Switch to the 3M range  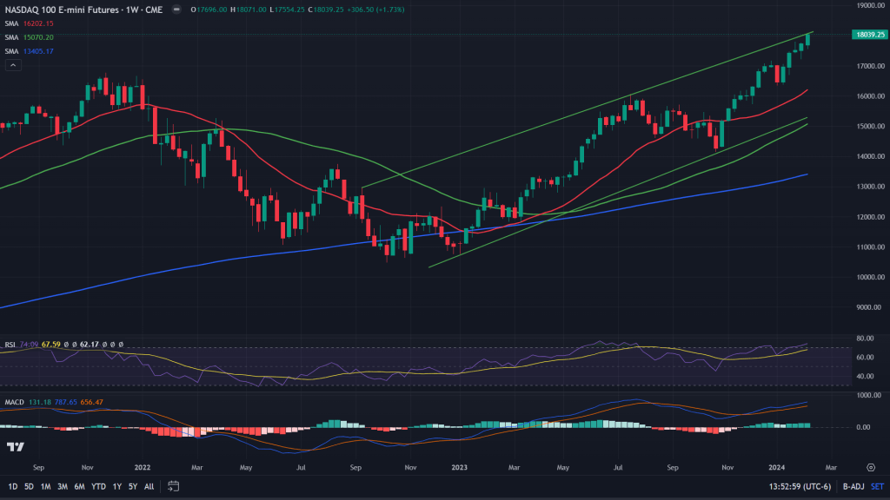pyautogui.click(x=63, y=486)
